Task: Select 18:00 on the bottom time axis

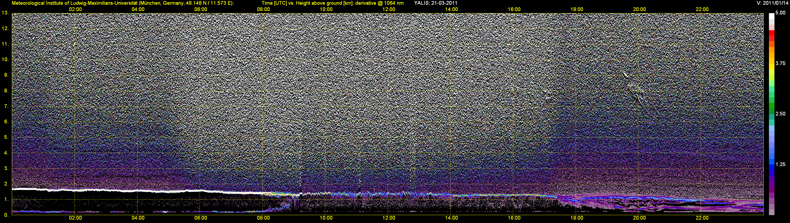Action: click(x=576, y=218)
